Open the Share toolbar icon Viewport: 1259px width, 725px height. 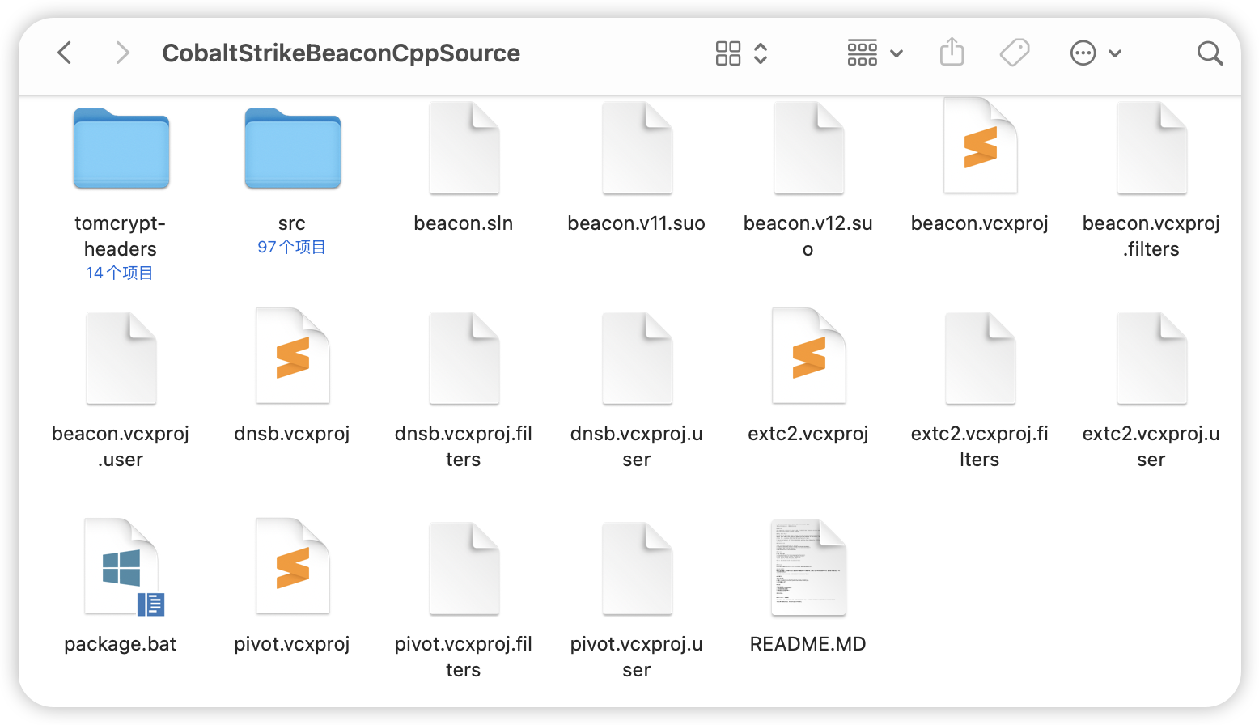[952, 53]
